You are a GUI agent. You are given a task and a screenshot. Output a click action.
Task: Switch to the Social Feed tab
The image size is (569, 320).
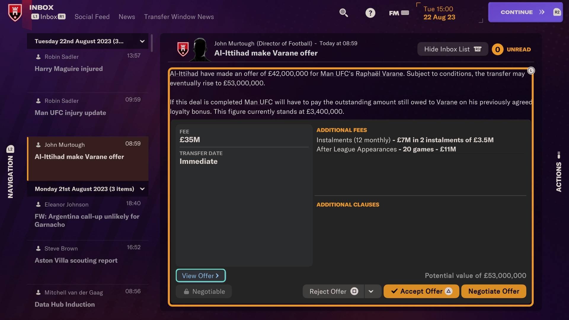[92, 16]
